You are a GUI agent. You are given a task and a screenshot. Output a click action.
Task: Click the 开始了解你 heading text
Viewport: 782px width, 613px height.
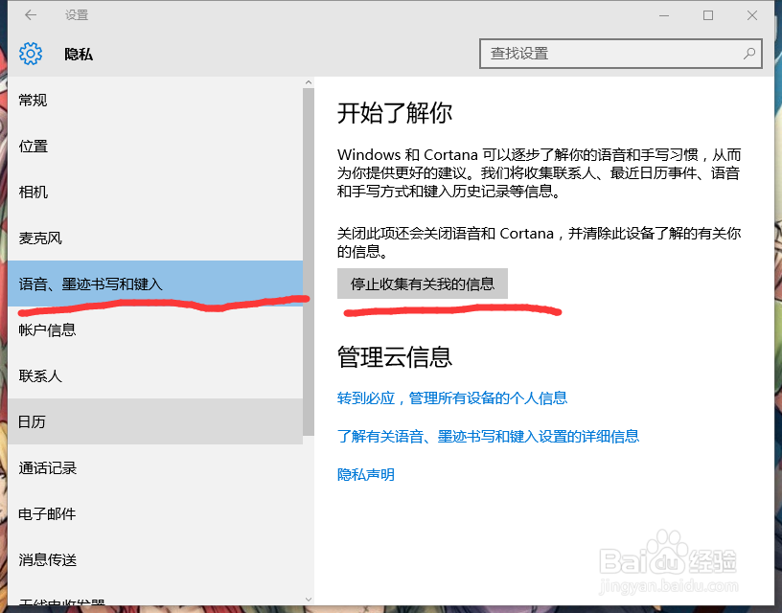395,113
